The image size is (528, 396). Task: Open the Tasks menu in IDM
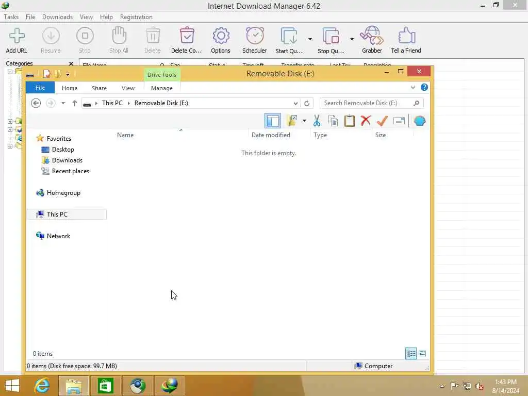point(11,17)
